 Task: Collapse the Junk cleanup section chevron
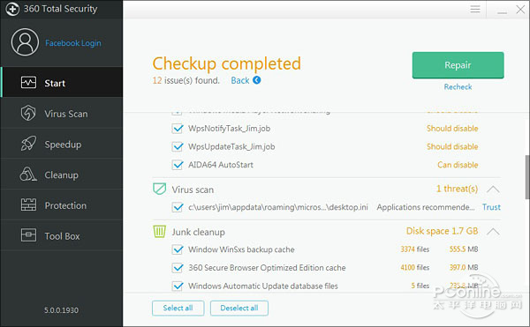click(x=493, y=232)
